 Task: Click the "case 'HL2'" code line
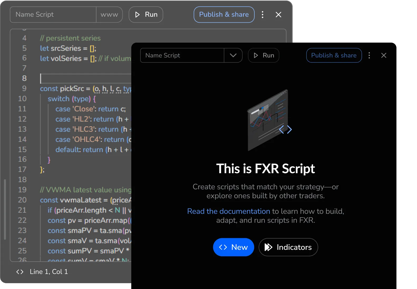click(x=93, y=119)
